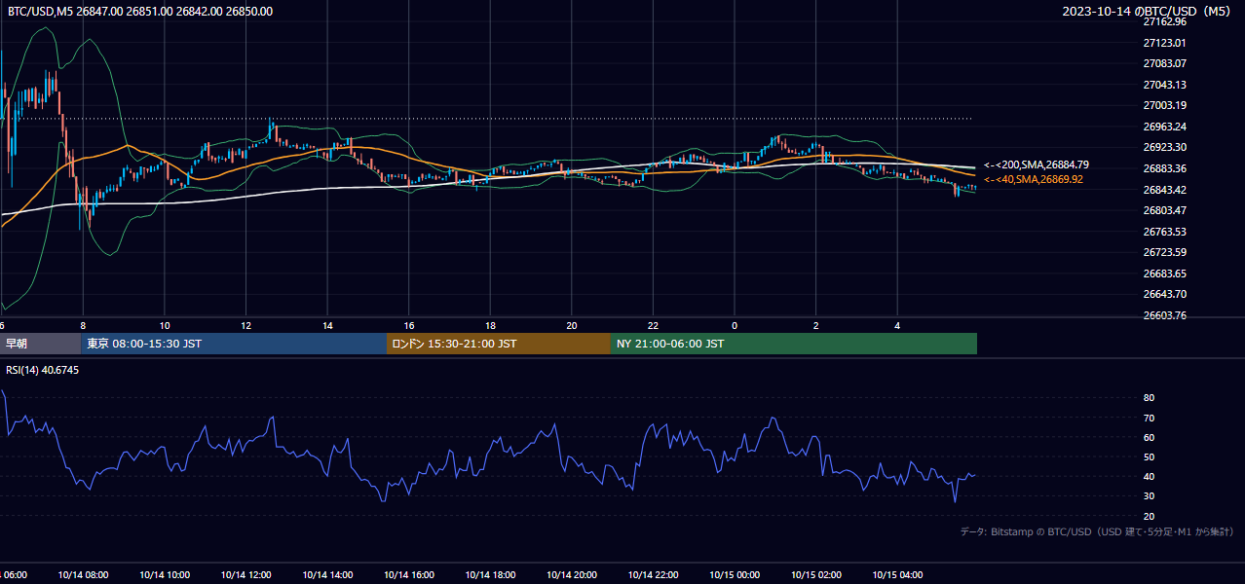
Task: Click hour label 4 on price chart axis
Action: [x=897, y=325]
